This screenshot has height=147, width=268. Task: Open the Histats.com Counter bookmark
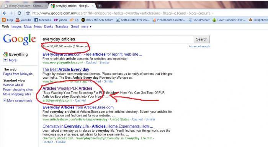click(169, 20)
